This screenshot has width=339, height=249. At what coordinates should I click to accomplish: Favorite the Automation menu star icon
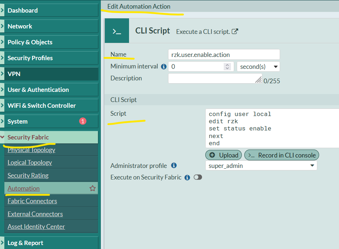click(x=93, y=188)
